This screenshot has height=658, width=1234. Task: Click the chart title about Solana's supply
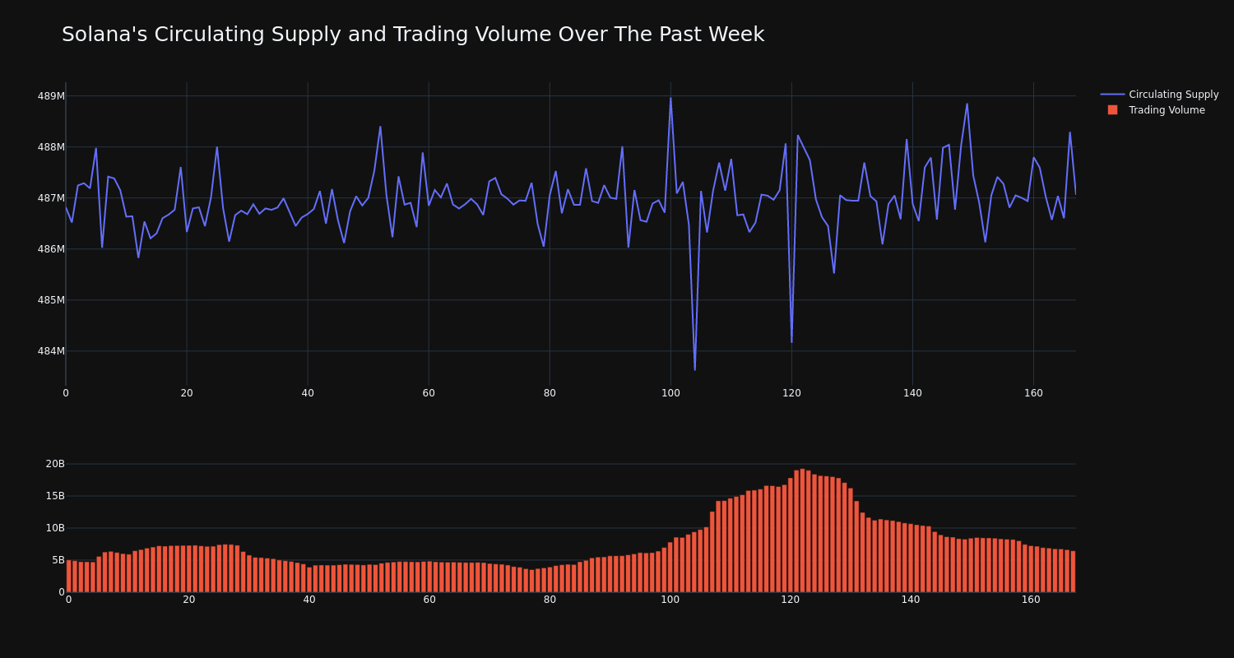(x=413, y=35)
